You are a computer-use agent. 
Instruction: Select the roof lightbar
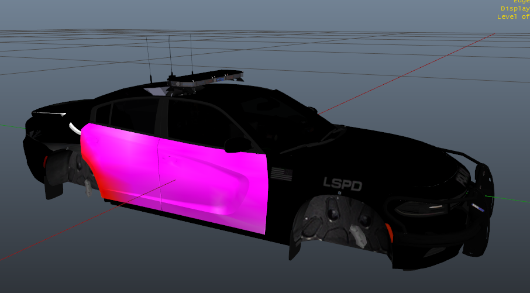coord(205,80)
